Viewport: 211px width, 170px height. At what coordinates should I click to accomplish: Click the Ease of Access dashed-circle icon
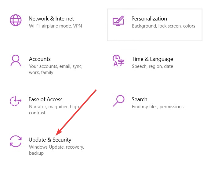15,101
